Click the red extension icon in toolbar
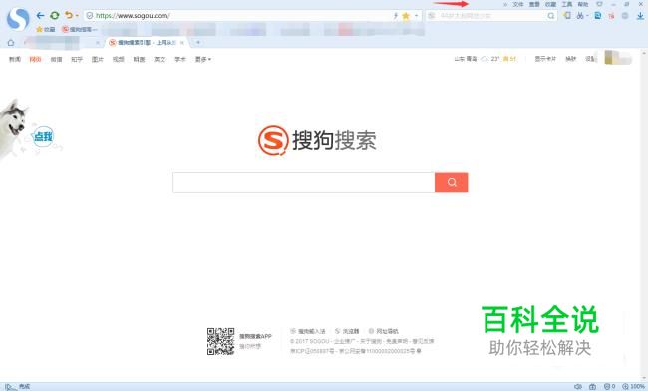The width and height of the screenshot is (648, 391). [x=611, y=16]
